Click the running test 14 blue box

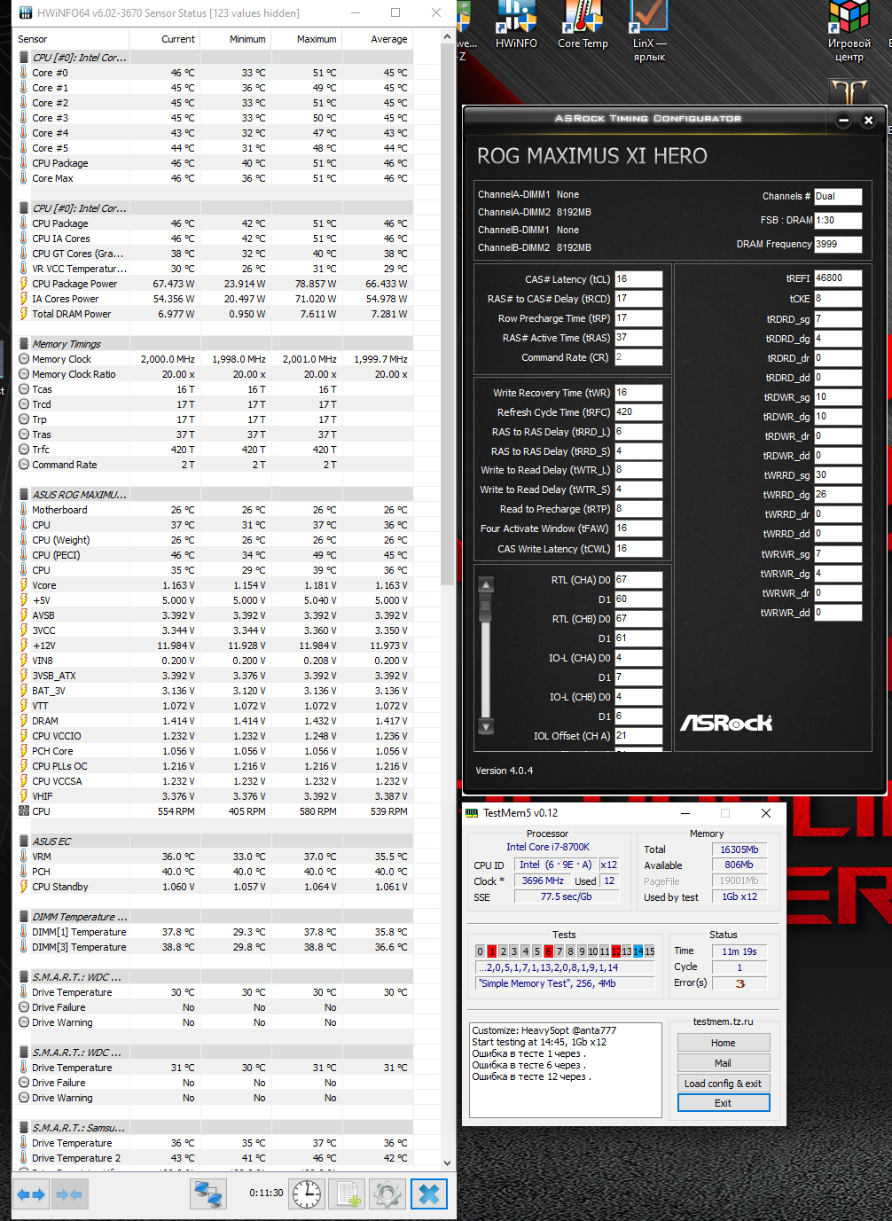point(638,951)
